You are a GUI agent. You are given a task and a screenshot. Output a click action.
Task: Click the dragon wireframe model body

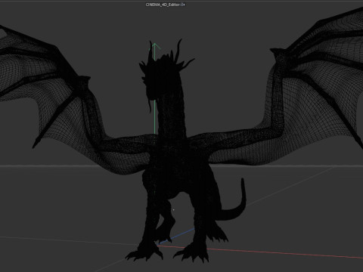coord(174,156)
